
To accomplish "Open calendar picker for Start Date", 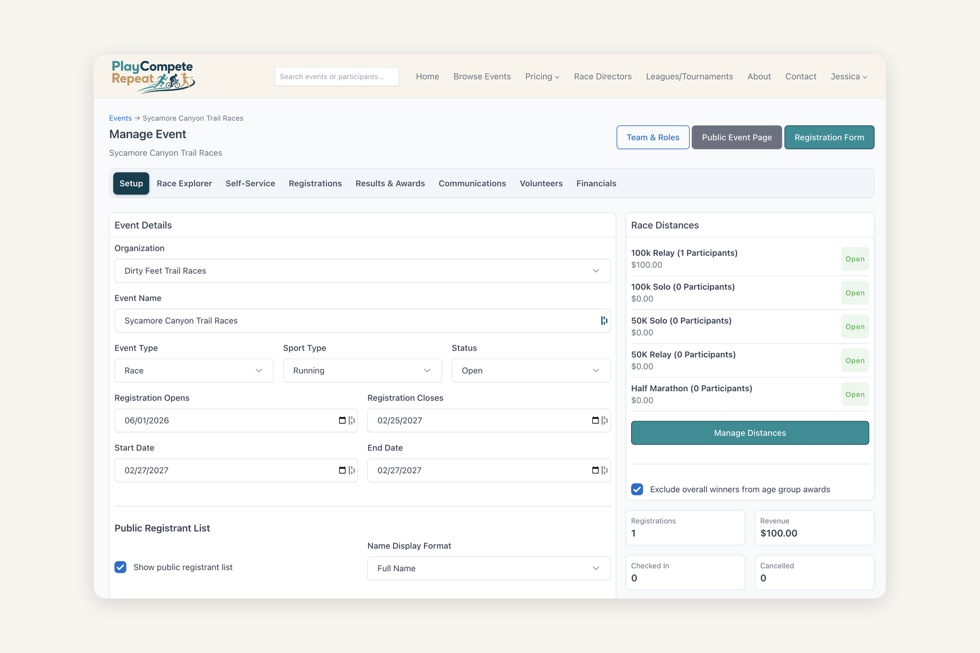I will pos(342,471).
